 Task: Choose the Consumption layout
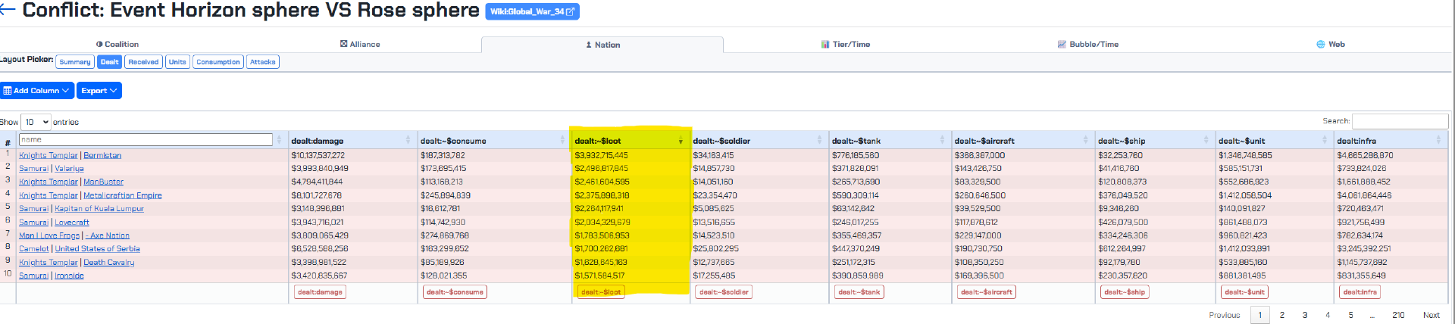pos(218,62)
